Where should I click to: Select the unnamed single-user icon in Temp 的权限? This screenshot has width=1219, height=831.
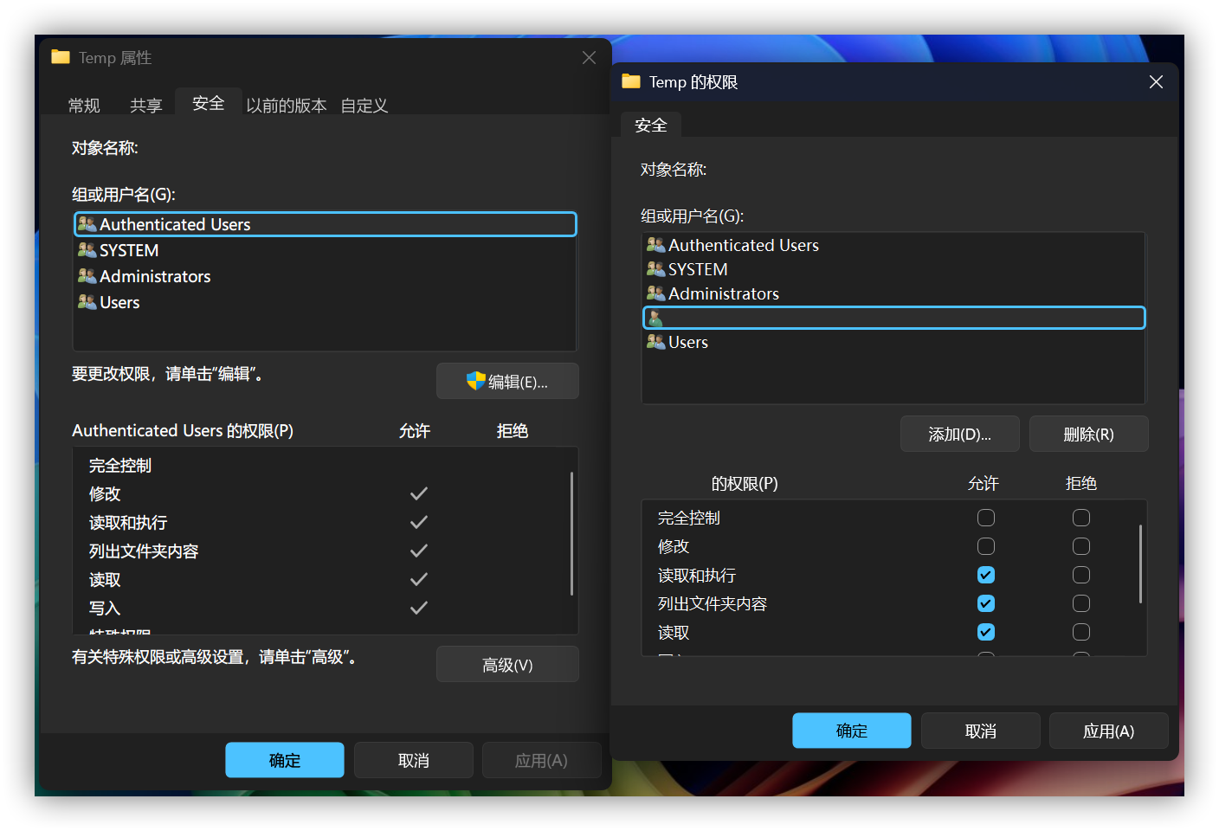[655, 318]
